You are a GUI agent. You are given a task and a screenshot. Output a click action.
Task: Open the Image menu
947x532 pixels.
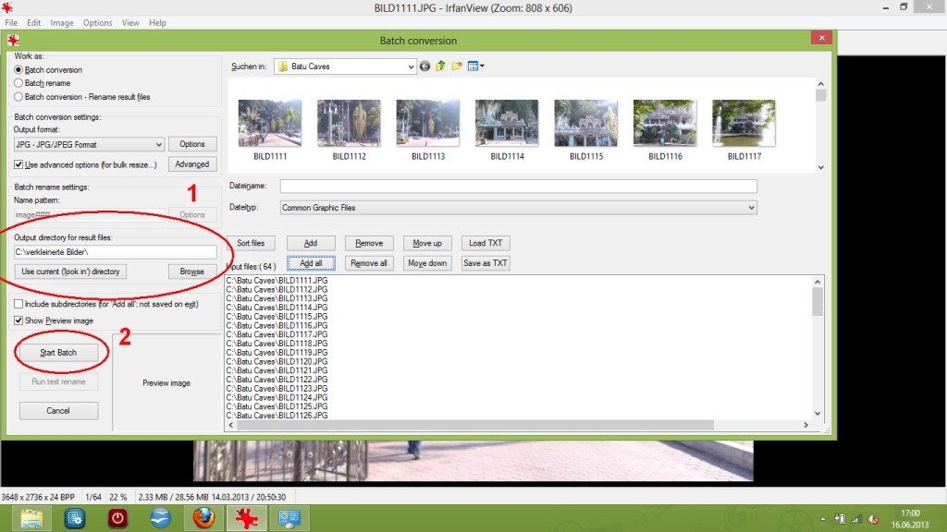coord(62,22)
